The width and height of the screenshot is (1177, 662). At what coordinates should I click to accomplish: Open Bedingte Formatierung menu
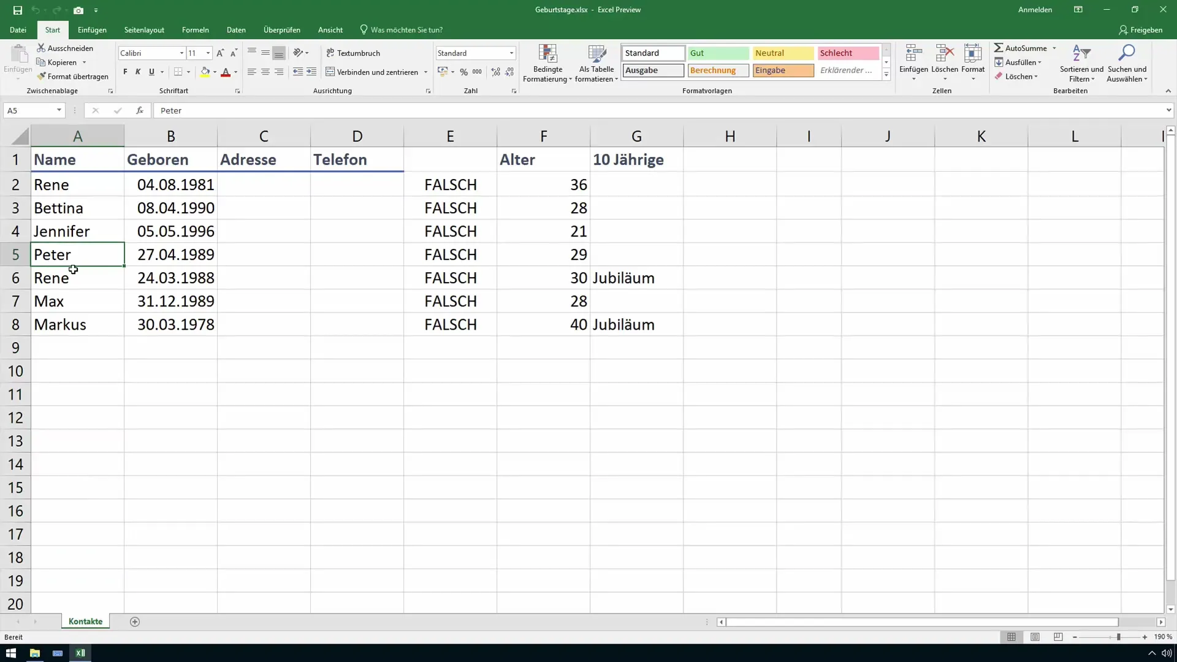tap(547, 63)
